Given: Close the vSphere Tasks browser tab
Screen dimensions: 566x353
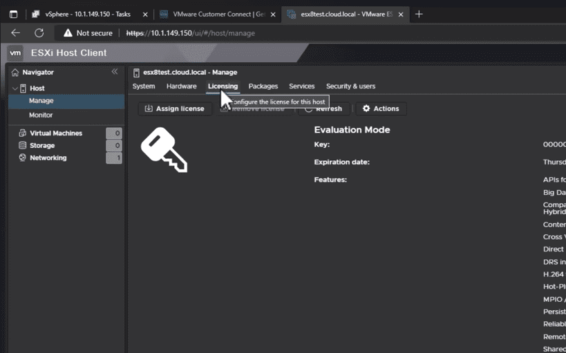Looking at the screenshot, I should 145,15.
